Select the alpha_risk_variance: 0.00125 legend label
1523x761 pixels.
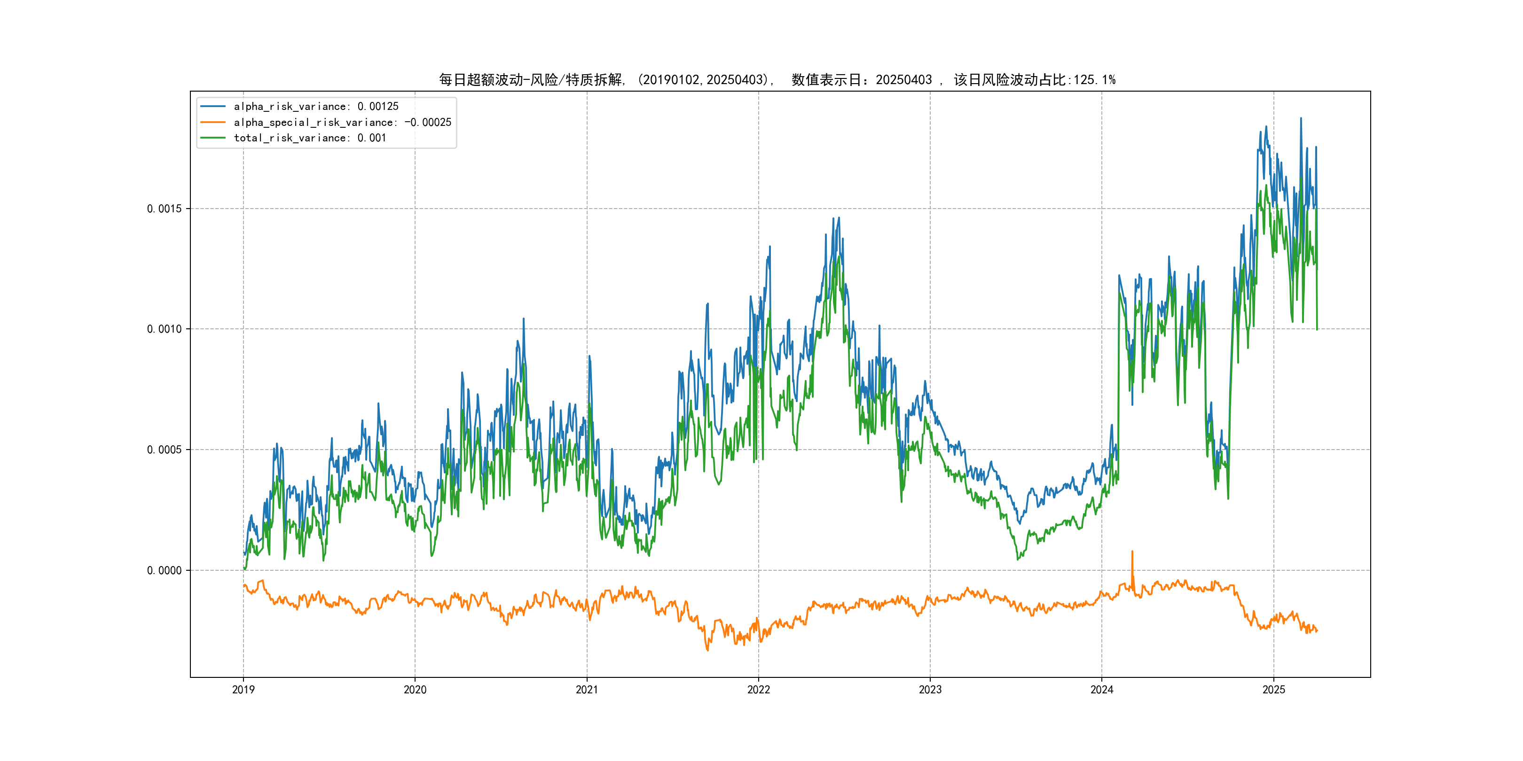pos(316,106)
